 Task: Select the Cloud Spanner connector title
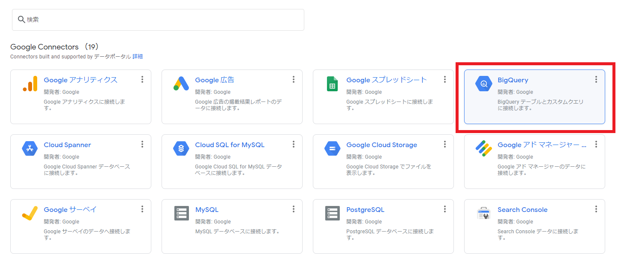coord(67,145)
